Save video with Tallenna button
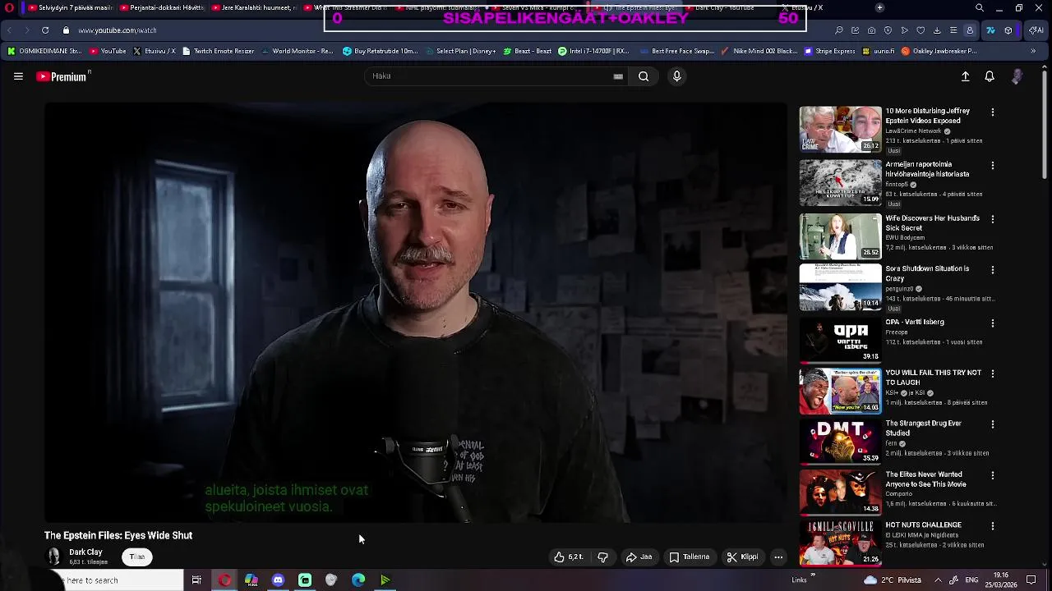This screenshot has width=1052, height=591. pyautogui.click(x=689, y=557)
